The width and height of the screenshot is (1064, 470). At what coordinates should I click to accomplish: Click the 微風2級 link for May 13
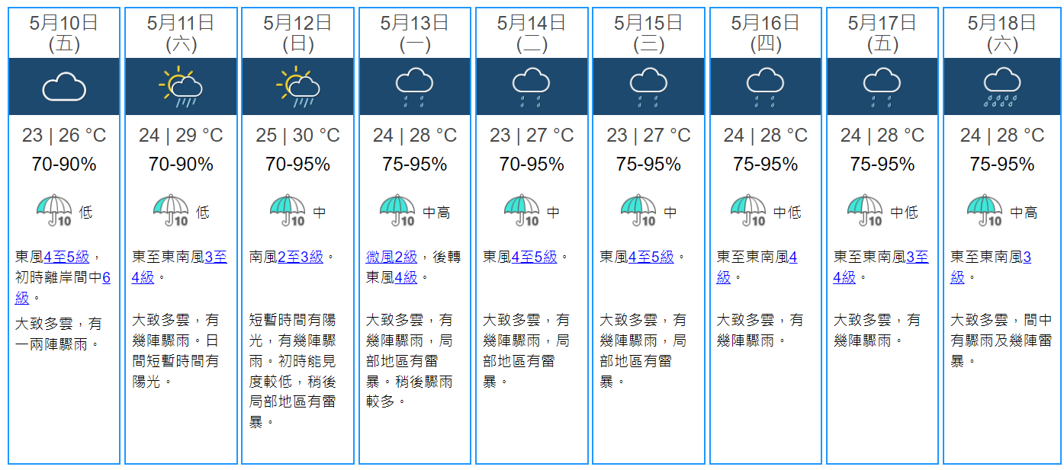click(391, 257)
